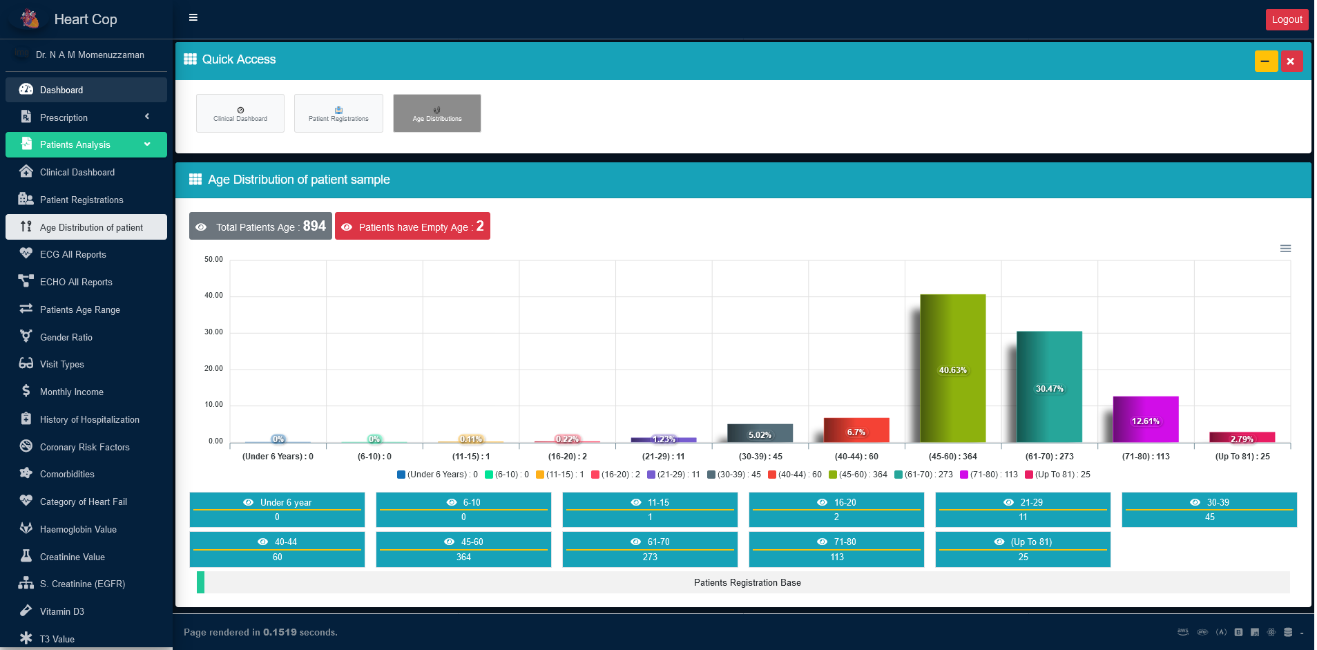Click the flask icon for Creatinine Value
The width and height of the screenshot is (1317, 650).
[x=26, y=556]
